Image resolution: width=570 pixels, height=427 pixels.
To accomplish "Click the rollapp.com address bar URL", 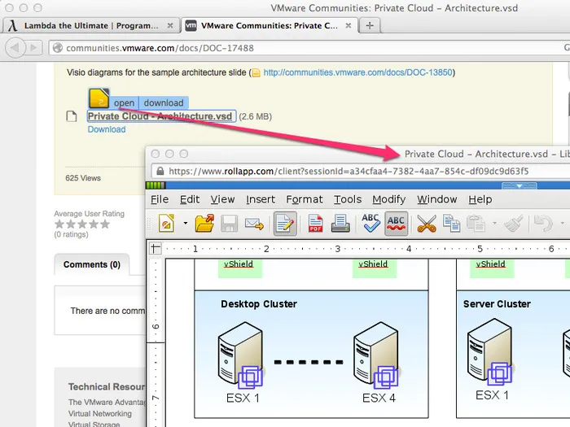I will pyautogui.click(x=349, y=172).
